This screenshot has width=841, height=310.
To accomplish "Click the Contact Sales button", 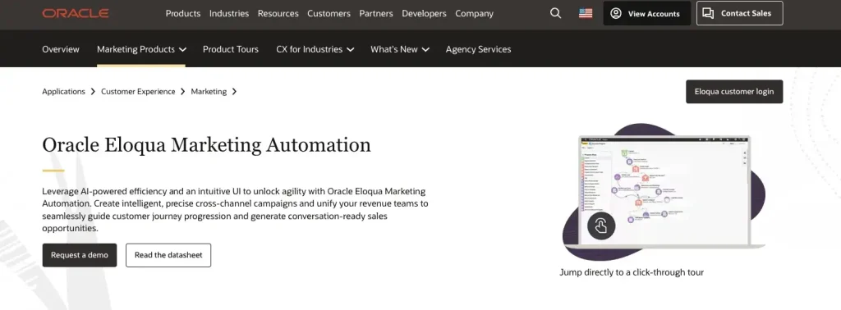I will point(740,13).
